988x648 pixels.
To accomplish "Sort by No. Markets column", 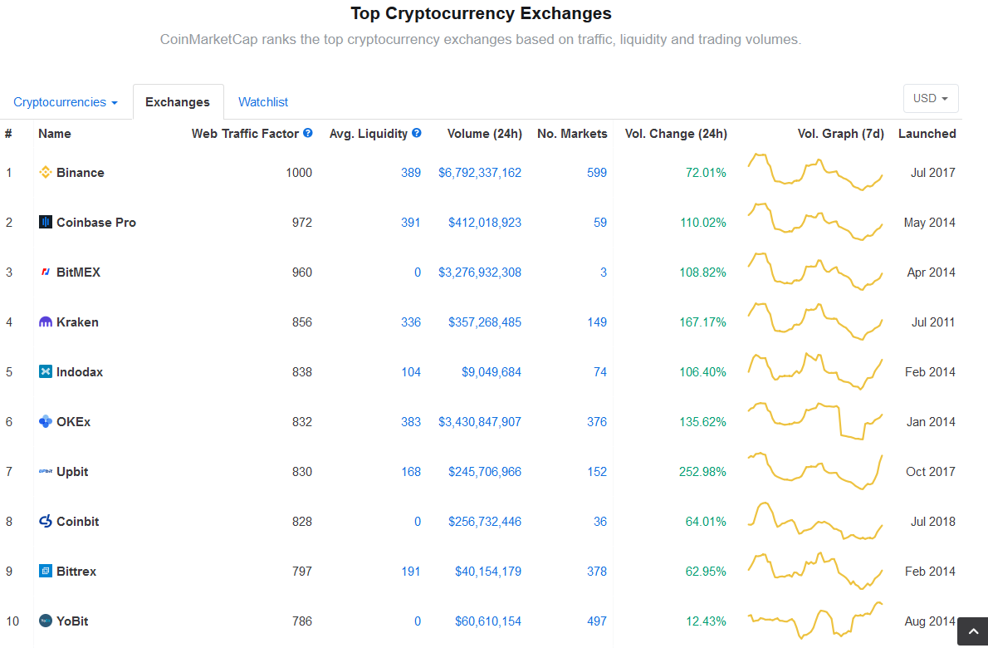I will coord(572,134).
